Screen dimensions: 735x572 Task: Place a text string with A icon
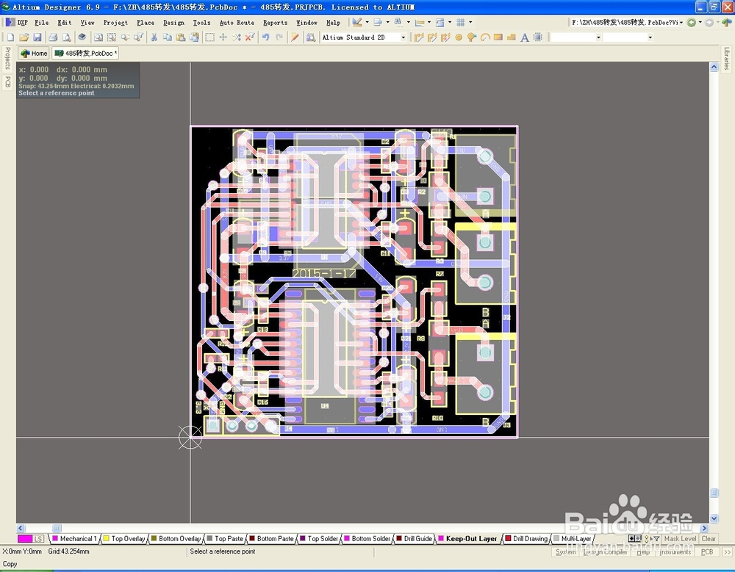coord(525,37)
